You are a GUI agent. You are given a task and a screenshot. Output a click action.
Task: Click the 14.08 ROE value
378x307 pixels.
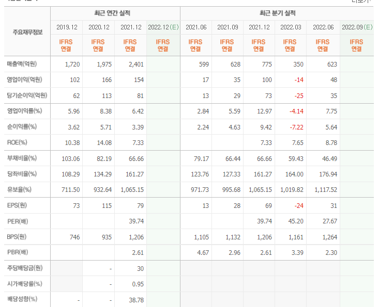click(x=104, y=143)
